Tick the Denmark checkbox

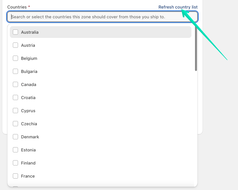tap(15, 137)
